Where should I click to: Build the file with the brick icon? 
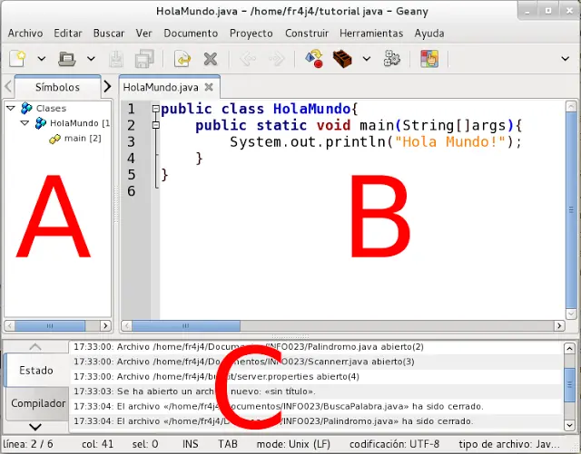pyautogui.click(x=342, y=59)
